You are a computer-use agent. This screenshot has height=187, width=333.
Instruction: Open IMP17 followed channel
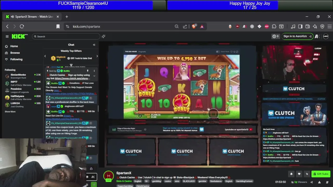click(23, 83)
